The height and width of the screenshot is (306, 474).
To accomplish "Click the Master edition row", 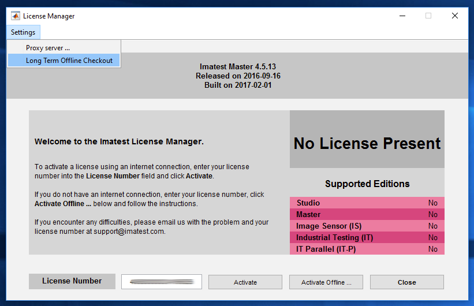I will point(367,214).
